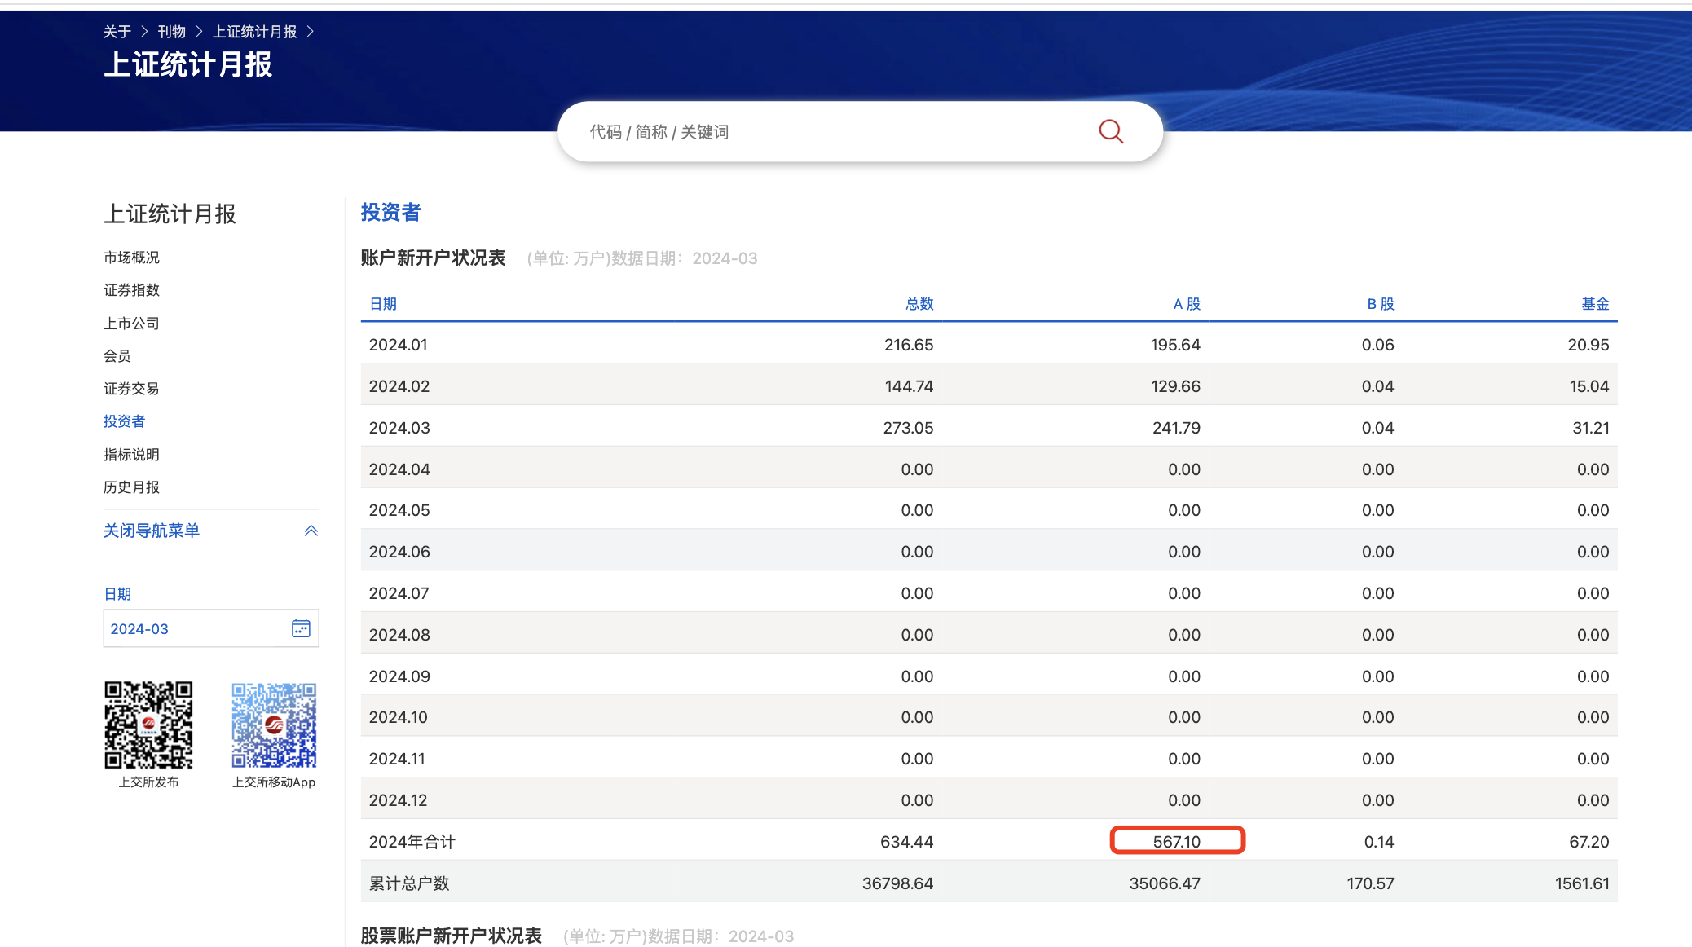Click the 上交所移动App QR code
Image resolution: width=1692 pixels, height=947 pixels.
[274, 725]
